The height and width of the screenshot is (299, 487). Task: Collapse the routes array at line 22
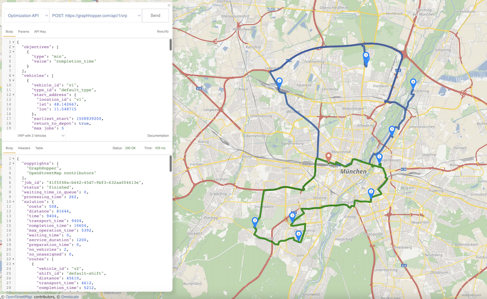13,259
